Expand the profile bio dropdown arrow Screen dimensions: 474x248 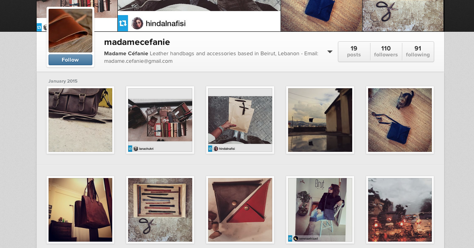pyautogui.click(x=330, y=52)
